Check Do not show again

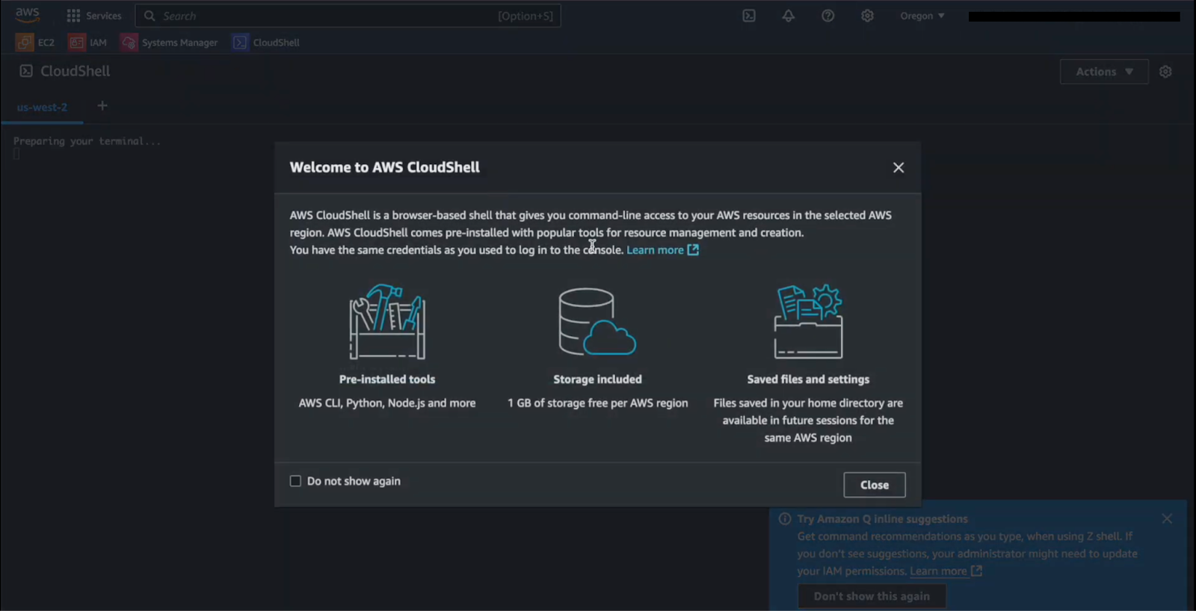tap(295, 481)
